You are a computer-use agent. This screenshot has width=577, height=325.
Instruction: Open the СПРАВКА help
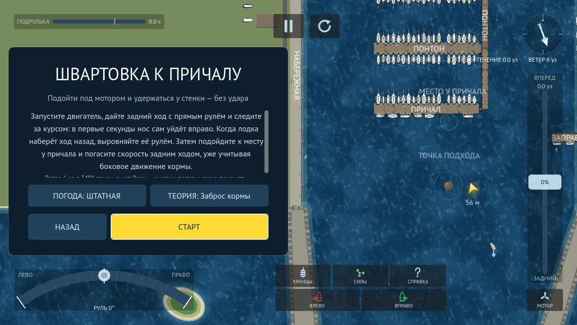[418, 276]
